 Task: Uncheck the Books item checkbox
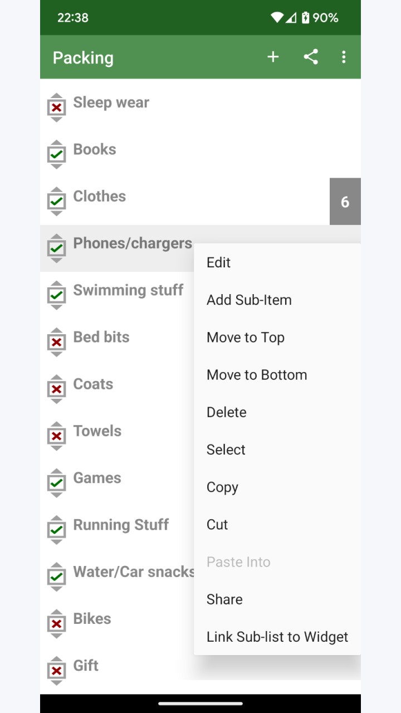point(56,154)
